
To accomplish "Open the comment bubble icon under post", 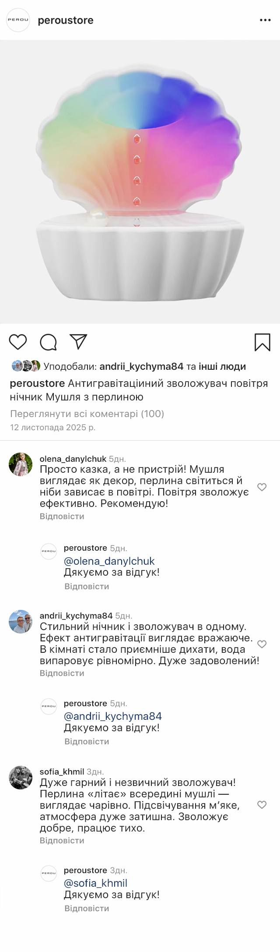I will 48,342.
